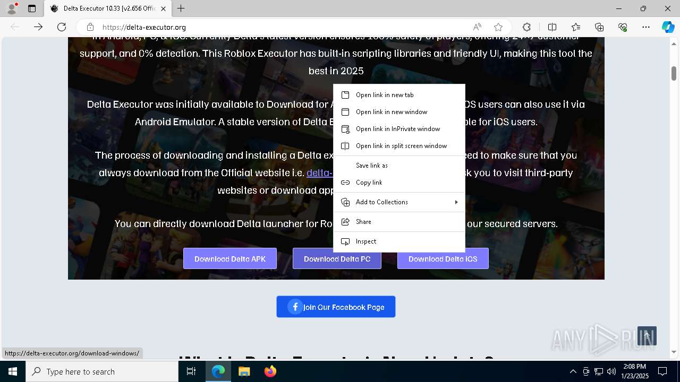Screen dimensions: 680x382
Task: Open the Extensions puzzle icon
Action: [526, 27]
